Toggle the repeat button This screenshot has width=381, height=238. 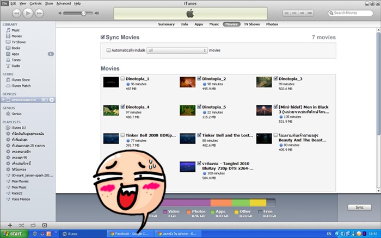click(33, 226)
